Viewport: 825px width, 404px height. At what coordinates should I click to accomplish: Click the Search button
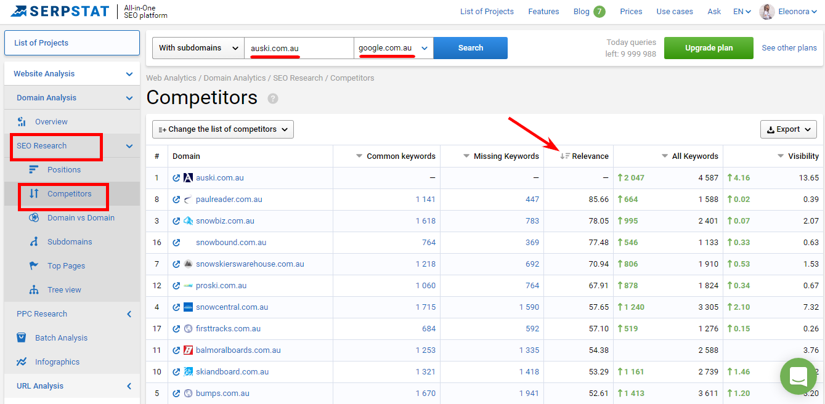coord(471,48)
